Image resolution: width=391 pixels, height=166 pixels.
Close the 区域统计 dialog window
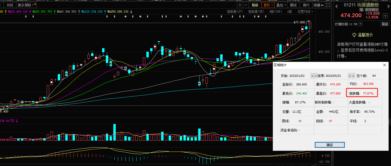point(384,65)
